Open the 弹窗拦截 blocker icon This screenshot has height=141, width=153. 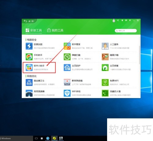67,57
